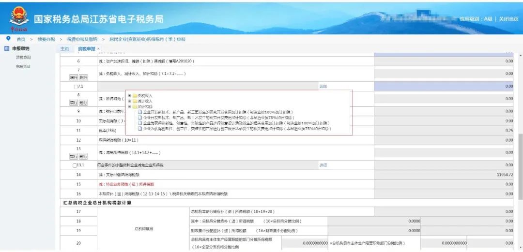This screenshot has width=523, height=252.
Task: Choose creative design deduction, manufacturing 100% entry
Action: (x=236, y=123)
